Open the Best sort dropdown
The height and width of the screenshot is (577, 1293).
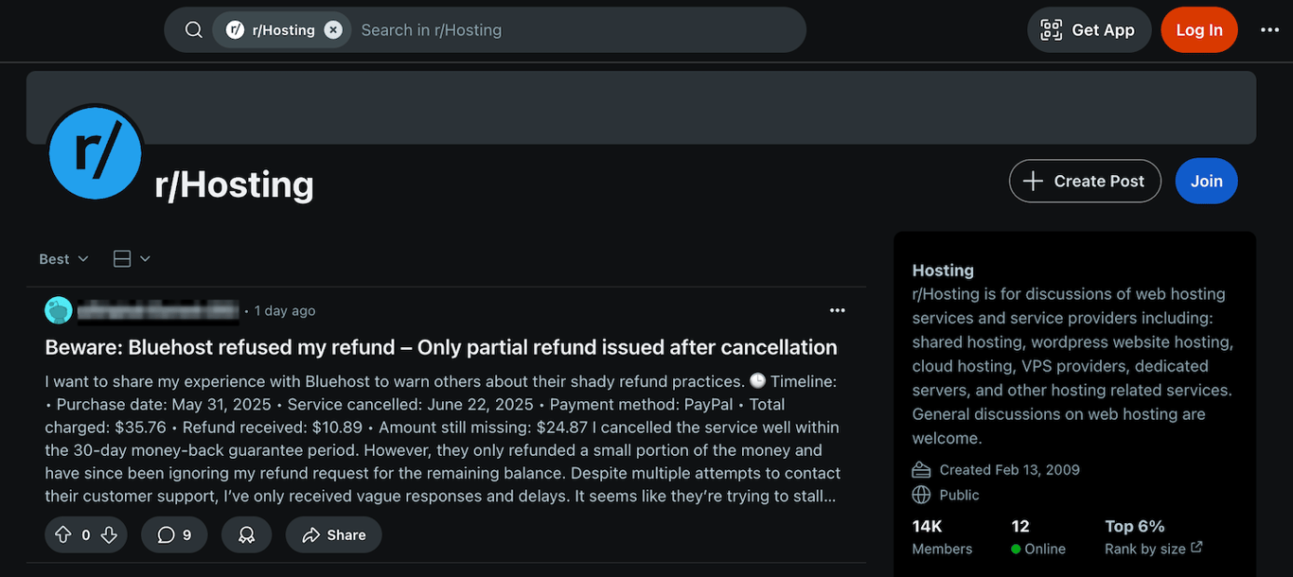pos(63,259)
